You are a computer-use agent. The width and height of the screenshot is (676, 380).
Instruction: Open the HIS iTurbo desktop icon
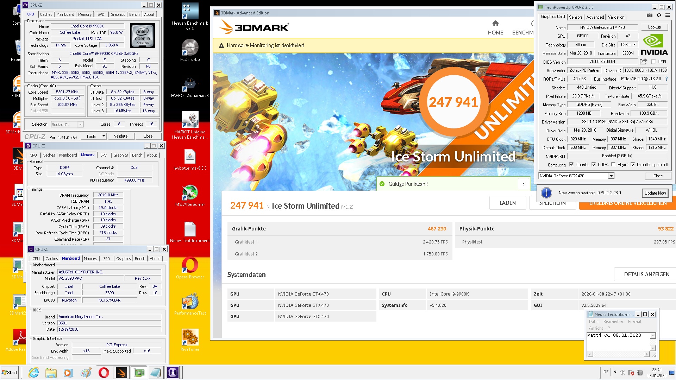[190, 50]
